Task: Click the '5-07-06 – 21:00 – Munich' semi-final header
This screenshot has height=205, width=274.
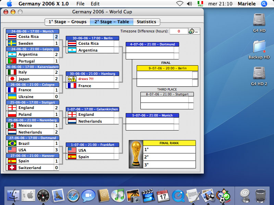Action: point(152,115)
